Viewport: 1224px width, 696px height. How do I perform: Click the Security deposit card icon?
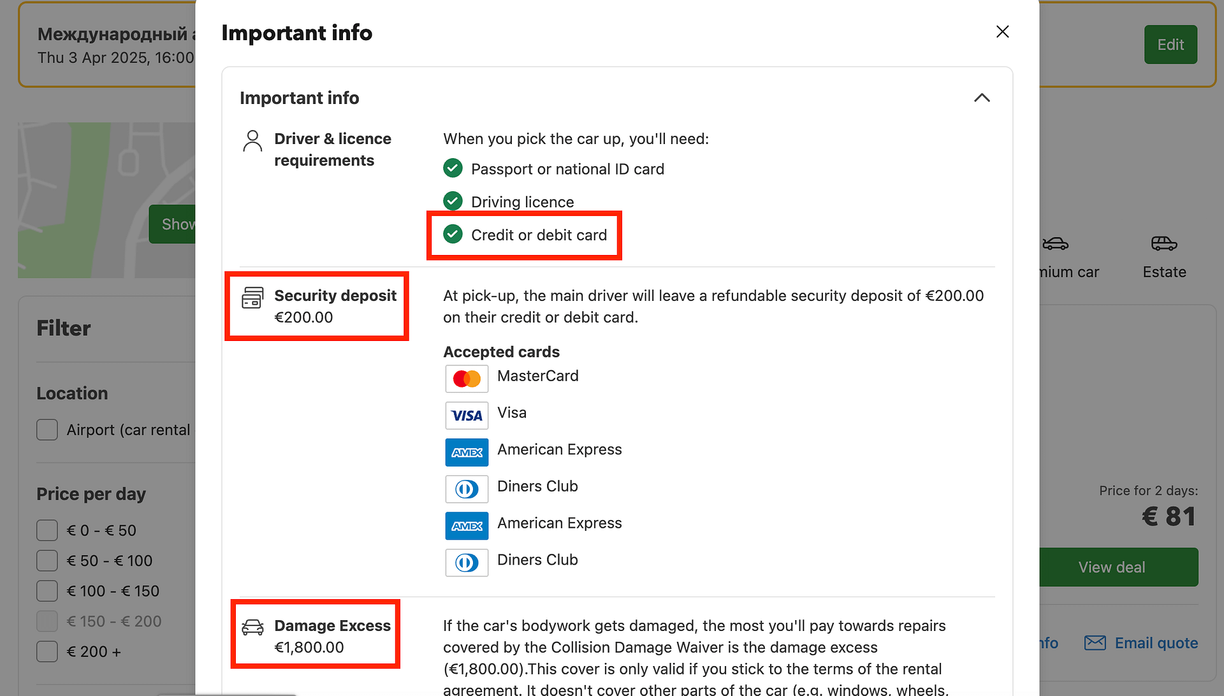[x=252, y=297]
